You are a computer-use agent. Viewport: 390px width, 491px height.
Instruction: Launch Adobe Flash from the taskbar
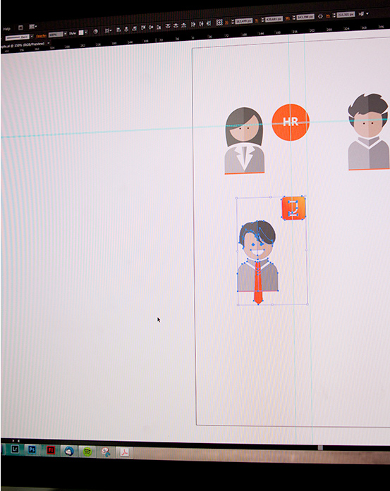[51, 451]
